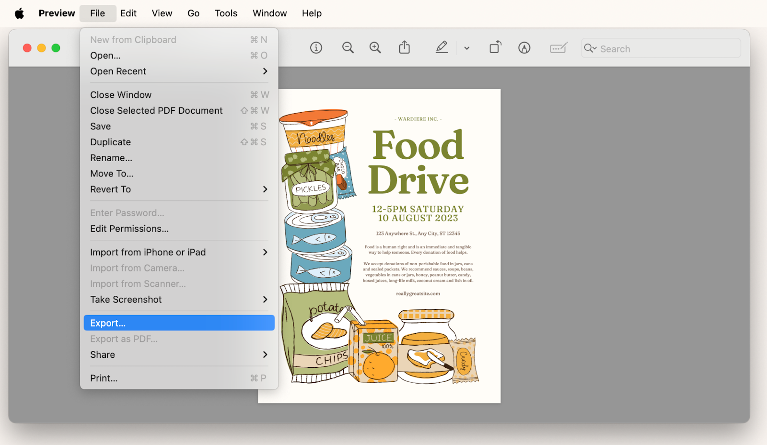Open the Tools menu

225,13
